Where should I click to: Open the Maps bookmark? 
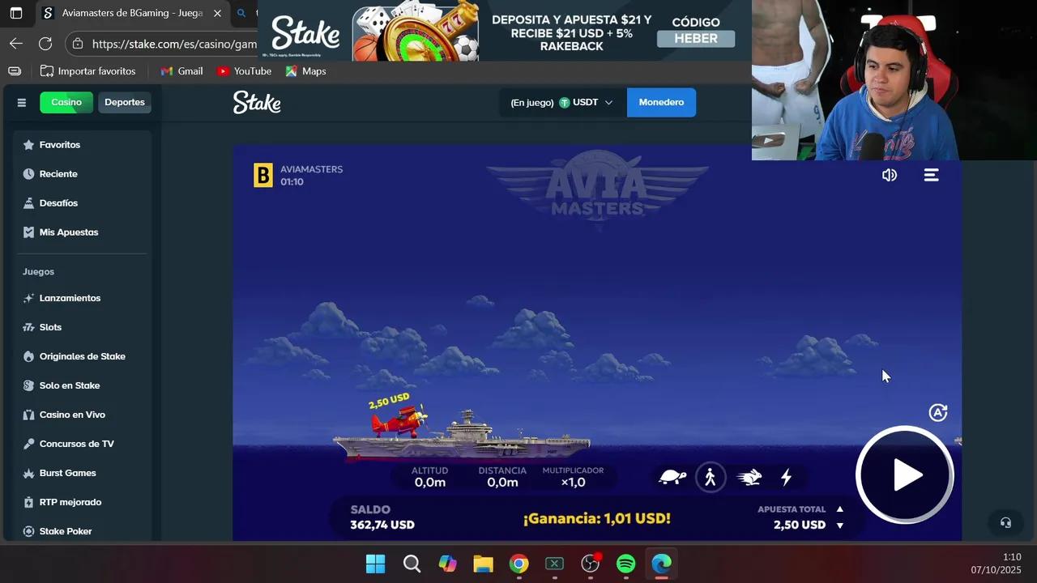(306, 71)
